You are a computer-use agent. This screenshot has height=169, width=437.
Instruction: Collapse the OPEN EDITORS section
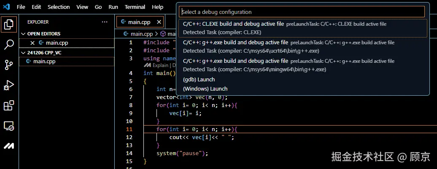tap(23, 34)
